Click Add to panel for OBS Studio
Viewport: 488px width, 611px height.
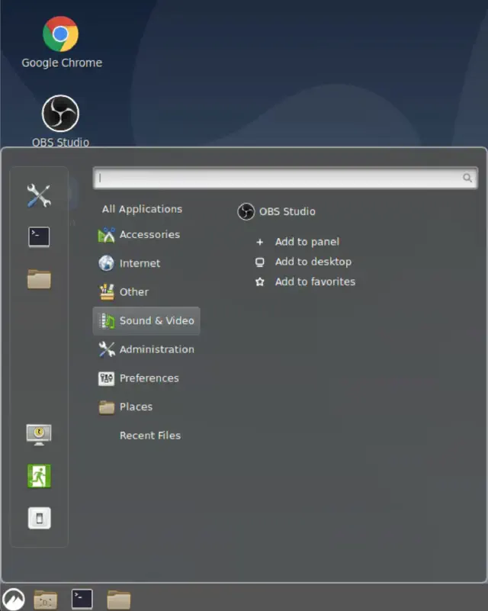pyautogui.click(x=307, y=242)
